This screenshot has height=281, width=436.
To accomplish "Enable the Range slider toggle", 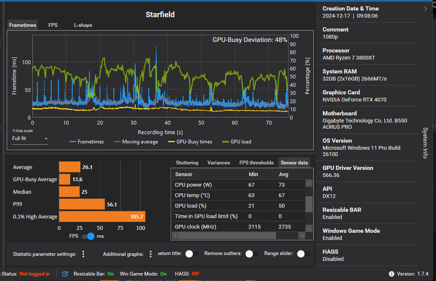I will (303, 254).
